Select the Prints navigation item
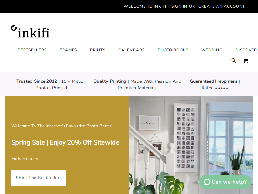The width and height of the screenshot is (258, 194). pos(98,50)
